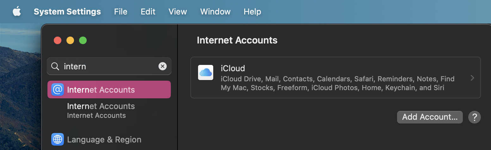The height and width of the screenshot is (150, 491).
Task: Expand iCloud account details chevron
Action: 472,78
